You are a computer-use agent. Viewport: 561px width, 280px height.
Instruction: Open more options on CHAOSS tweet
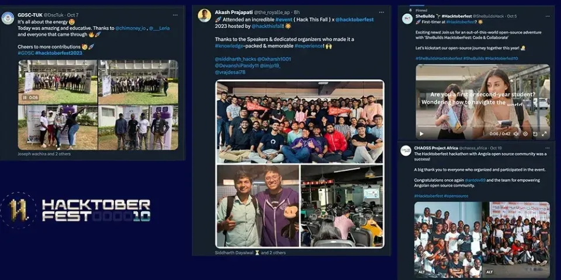point(546,148)
